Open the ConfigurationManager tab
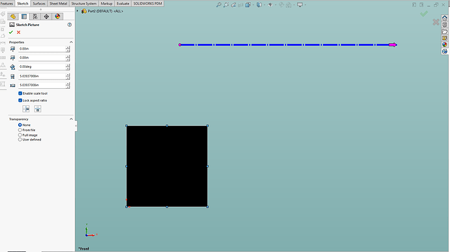Viewport: 450px width, 252px height. [35, 16]
